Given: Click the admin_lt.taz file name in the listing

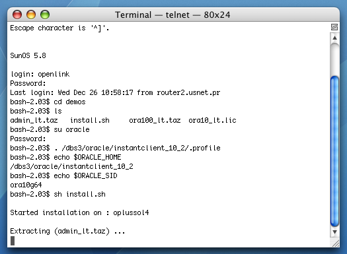Looking at the screenshot, I should click(34, 120).
